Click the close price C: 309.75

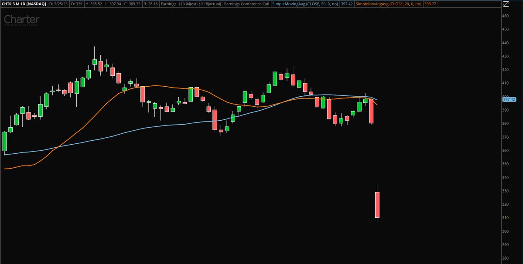point(133,4)
